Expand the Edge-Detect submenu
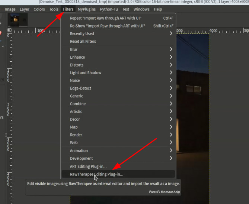 pos(118,88)
